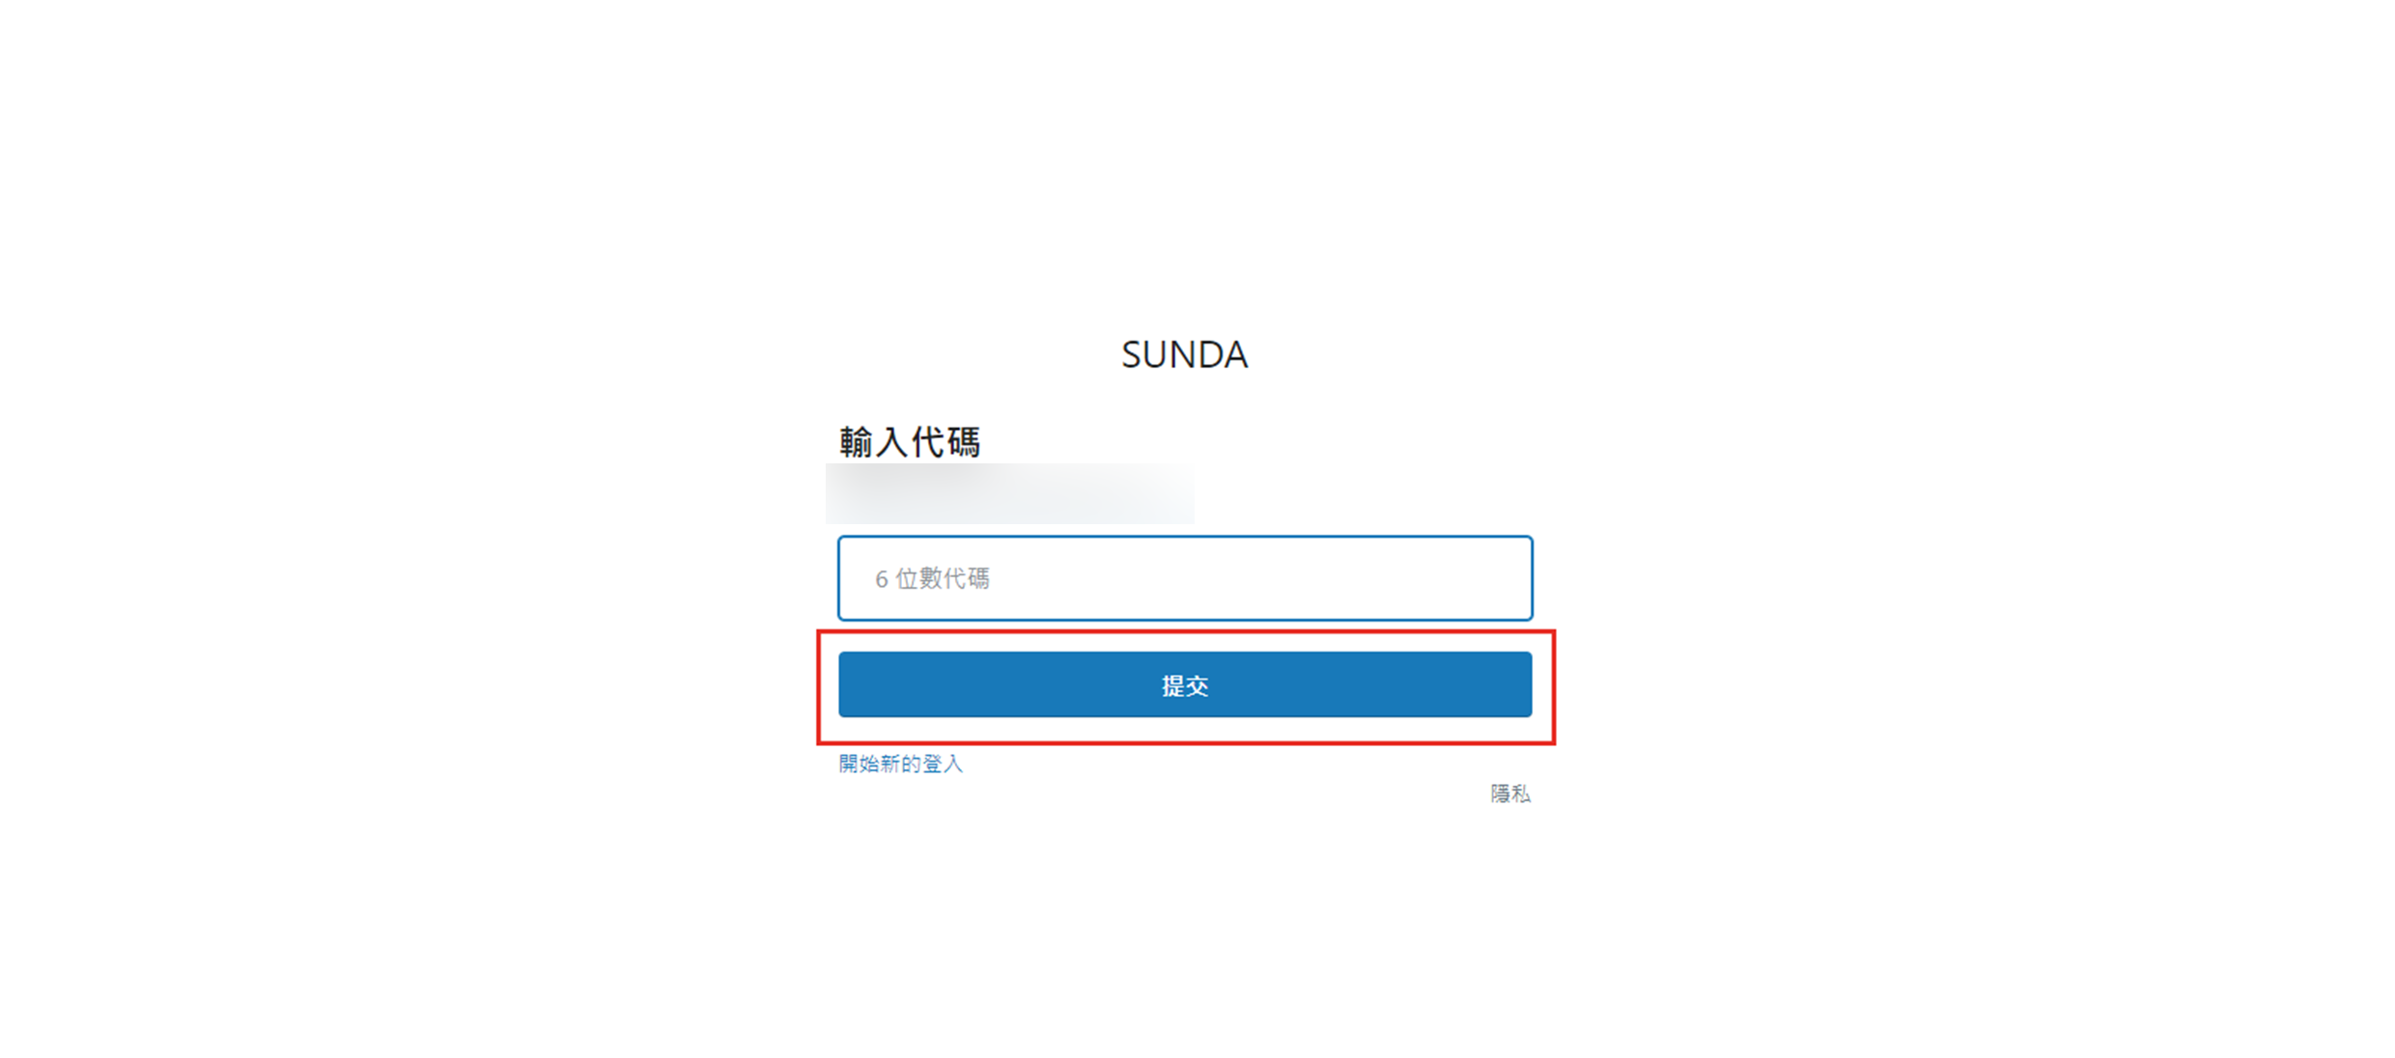Focus the six-digit verification code box
The width and height of the screenshot is (2395, 1058).
tap(1184, 578)
